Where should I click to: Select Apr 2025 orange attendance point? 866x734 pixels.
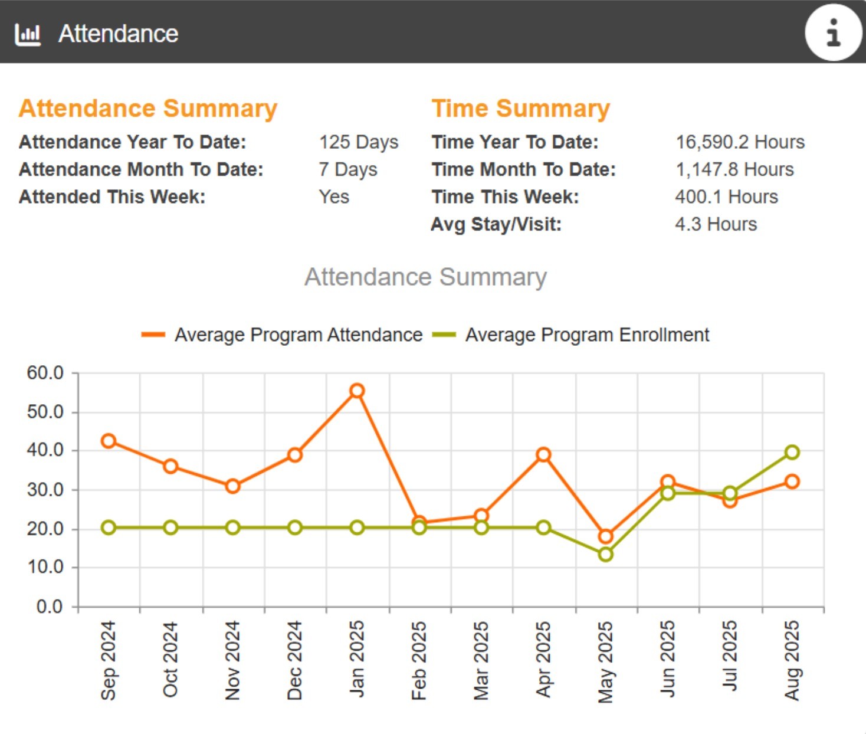(543, 454)
